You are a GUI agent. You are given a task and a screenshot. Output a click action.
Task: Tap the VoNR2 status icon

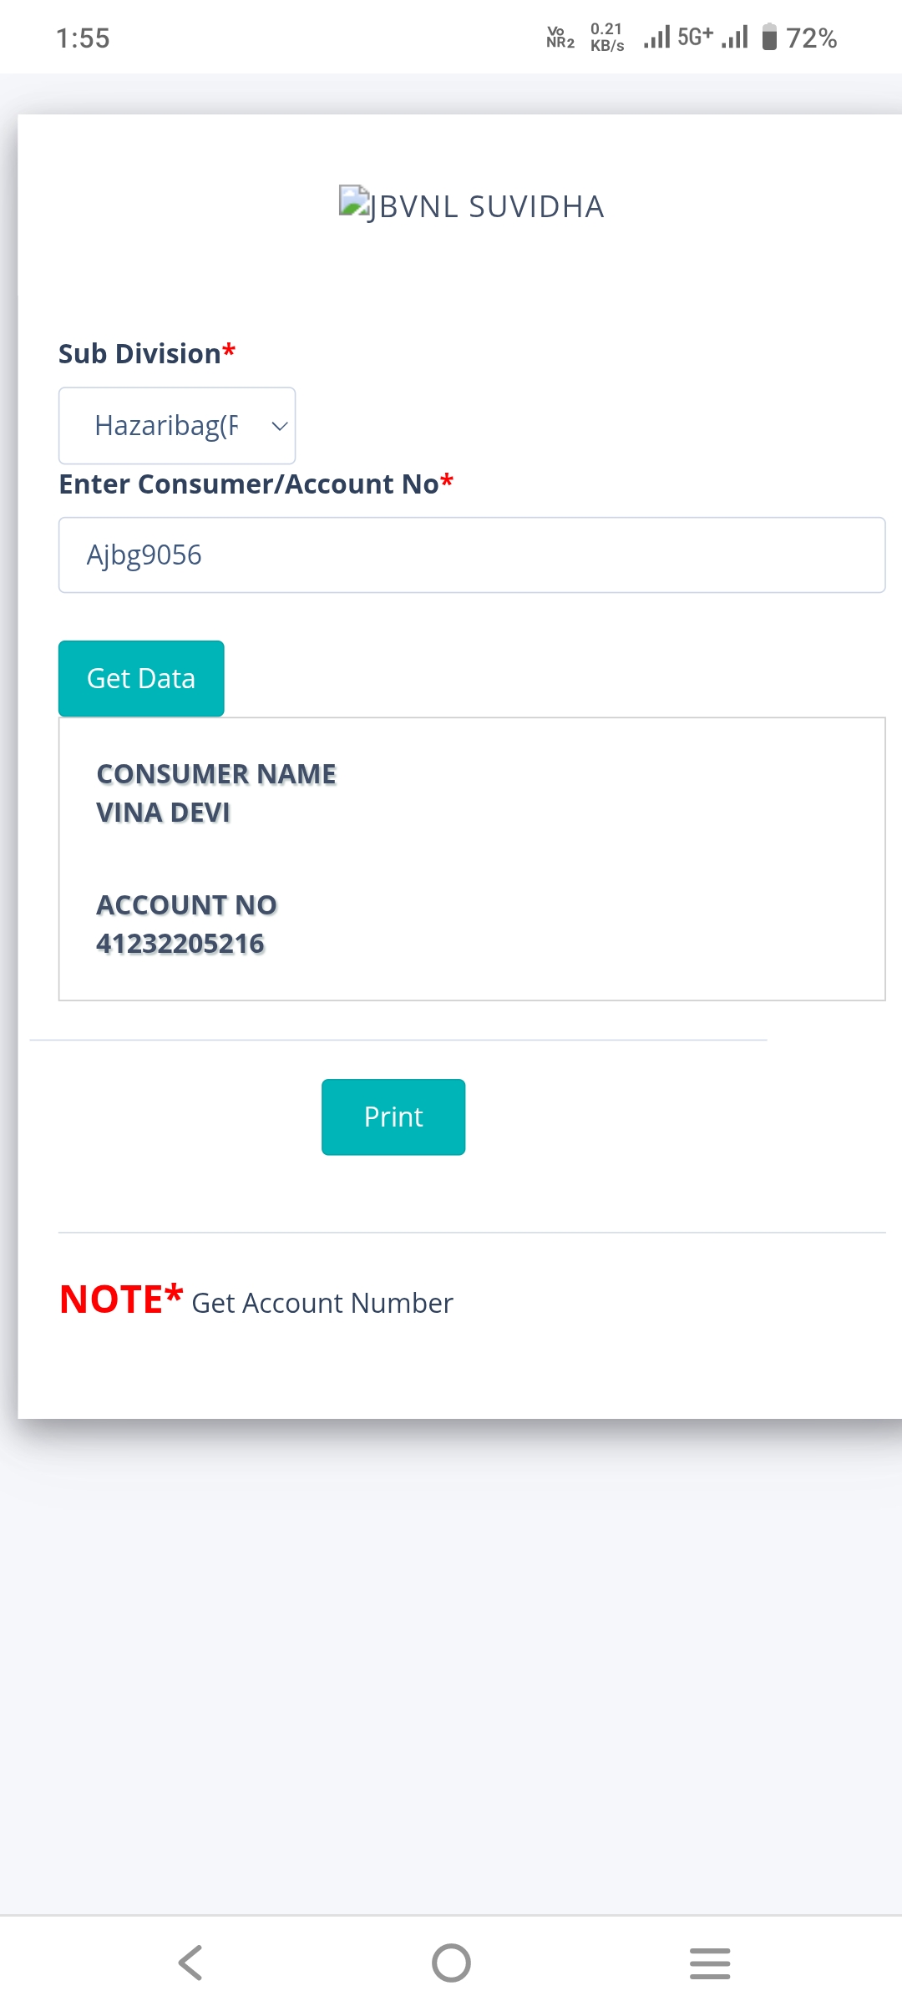pyautogui.click(x=560, y=38)
